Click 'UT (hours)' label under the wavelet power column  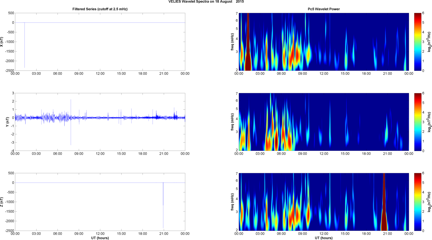[324, 238]
